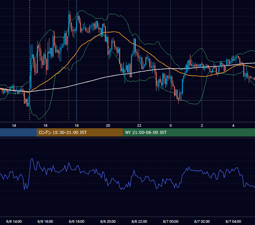Viewport: 255px width, 225px height.
Task: Click the NY 21:00-06:00 JST session bar
Action: pos(189,132)
